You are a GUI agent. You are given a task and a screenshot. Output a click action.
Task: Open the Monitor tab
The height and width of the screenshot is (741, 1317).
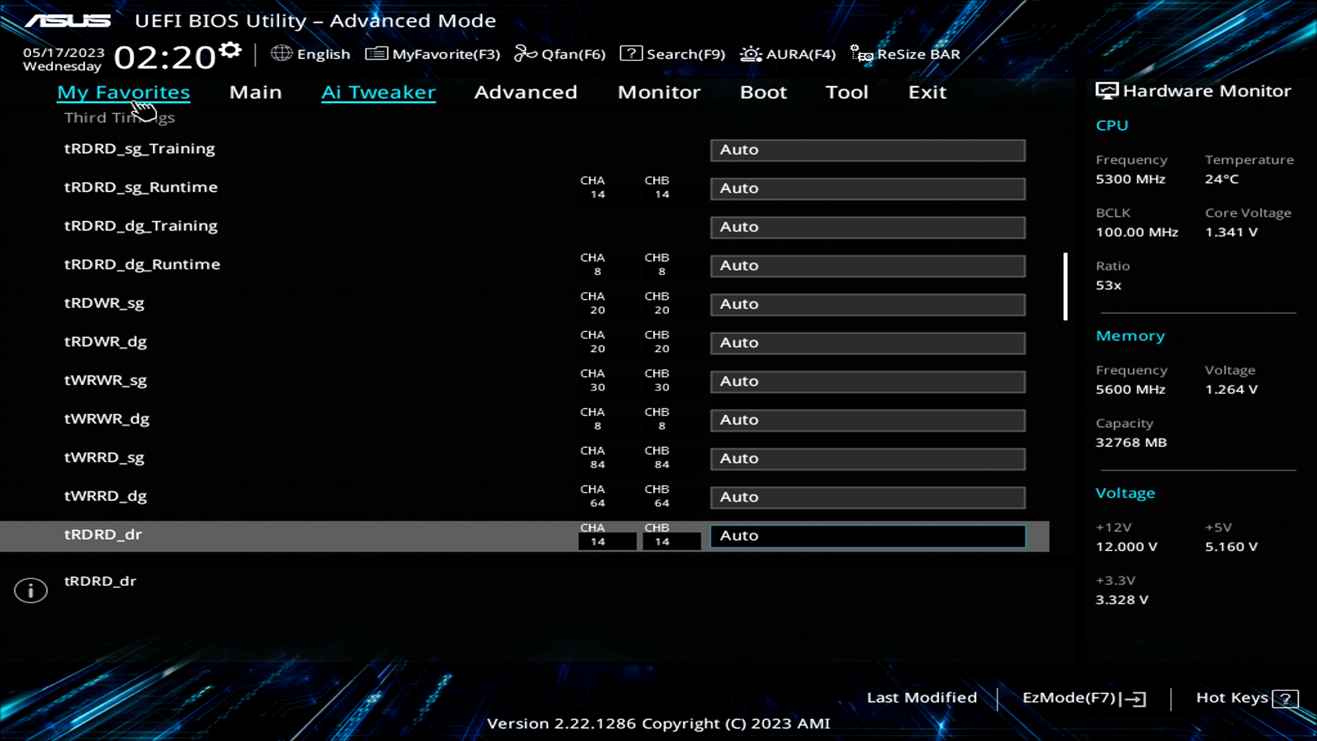[x=658, y=92]
